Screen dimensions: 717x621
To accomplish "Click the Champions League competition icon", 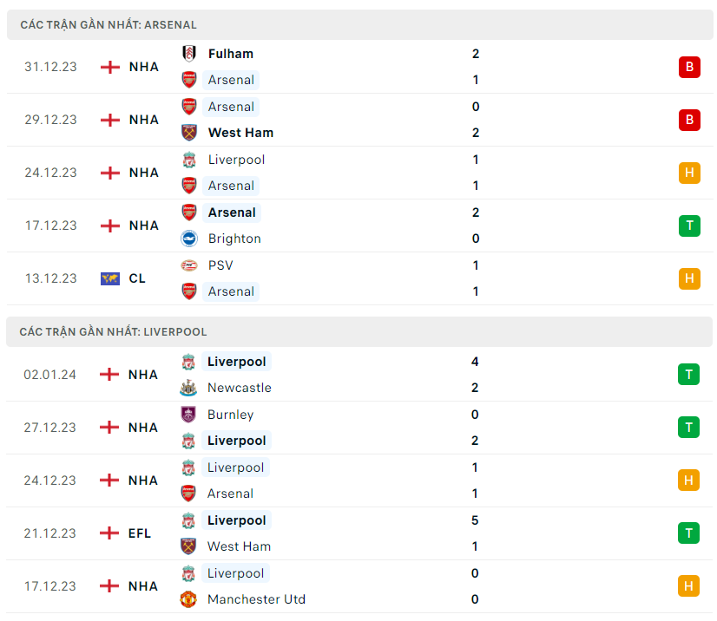I will [x=110, y=278].
